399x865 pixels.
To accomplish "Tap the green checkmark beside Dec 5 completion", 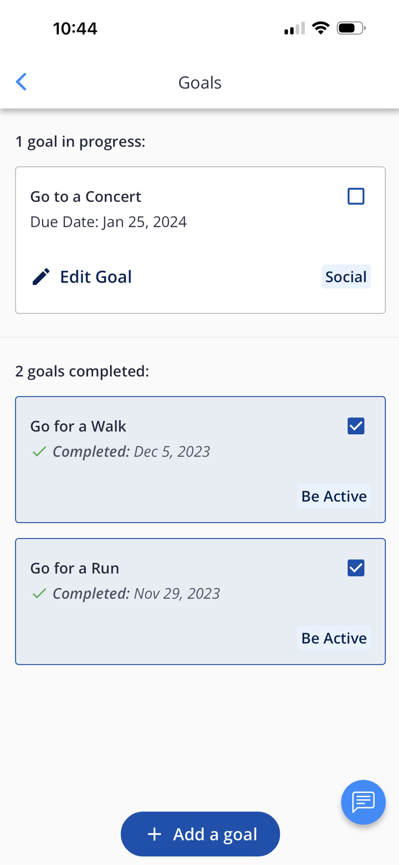I will coord(39,452).
